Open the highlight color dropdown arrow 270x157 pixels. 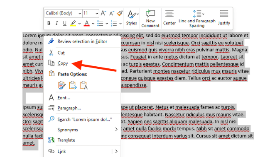coord(79,24)
